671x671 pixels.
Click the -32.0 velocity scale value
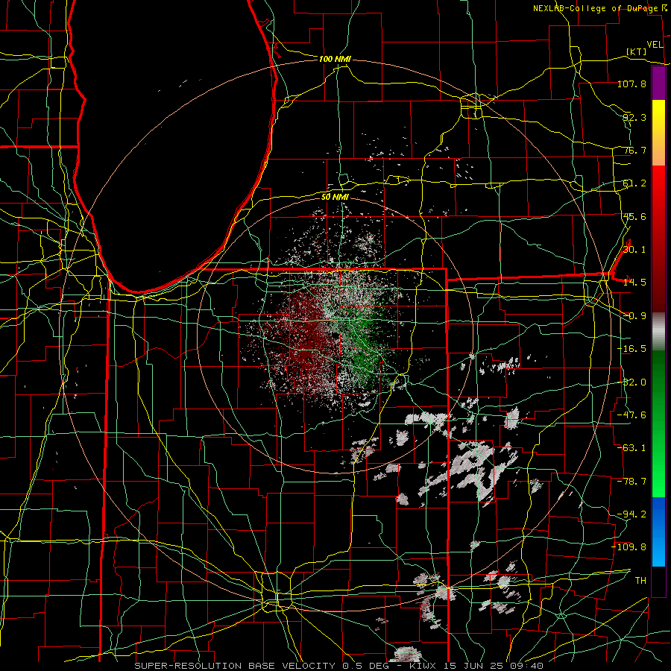coord(631,382)
